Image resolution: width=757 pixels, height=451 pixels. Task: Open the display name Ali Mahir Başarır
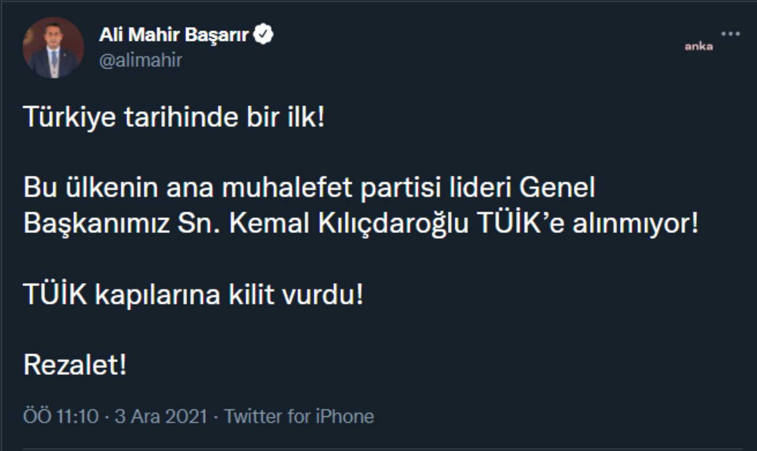point(174,35)
